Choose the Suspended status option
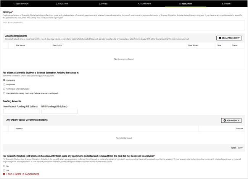 pos(4,85)
